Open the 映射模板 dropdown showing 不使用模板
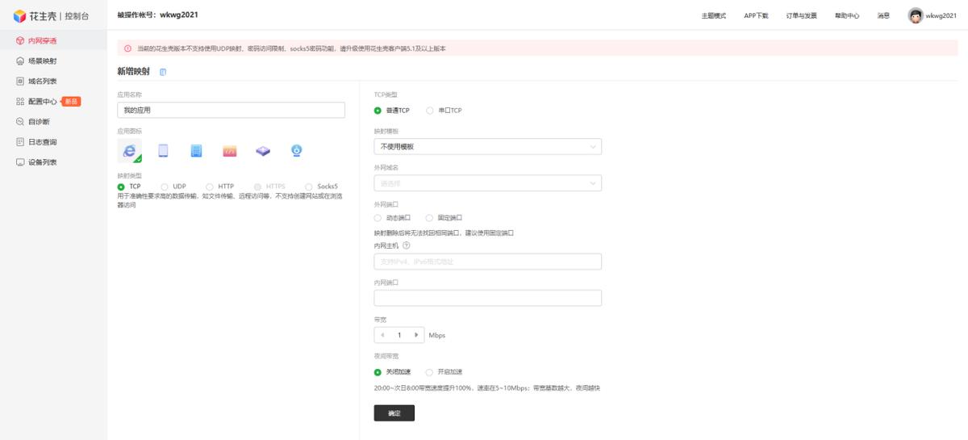This screenshot has width=968, height=440. click(x=487, y=147)
